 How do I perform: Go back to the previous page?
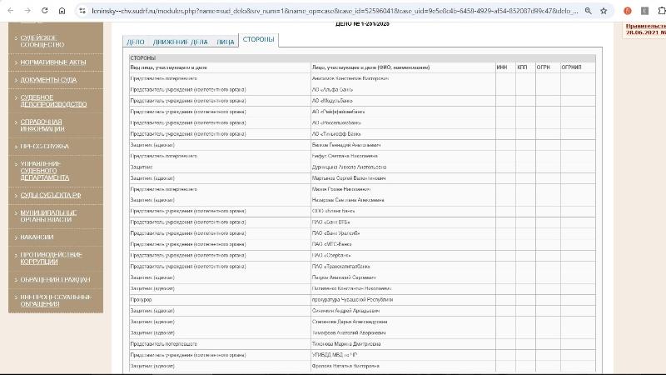[x=11, y=11]
